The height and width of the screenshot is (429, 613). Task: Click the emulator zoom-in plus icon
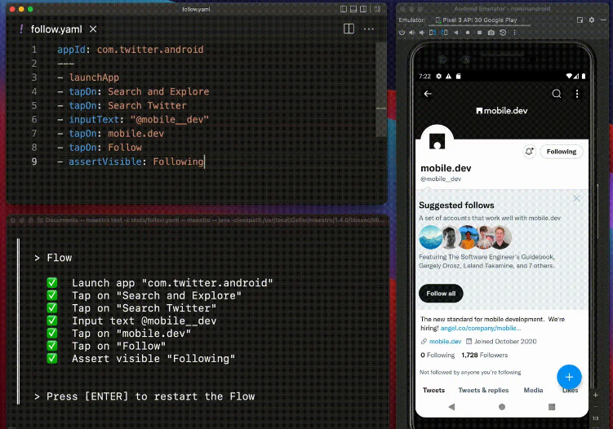[x=595, y=395]
